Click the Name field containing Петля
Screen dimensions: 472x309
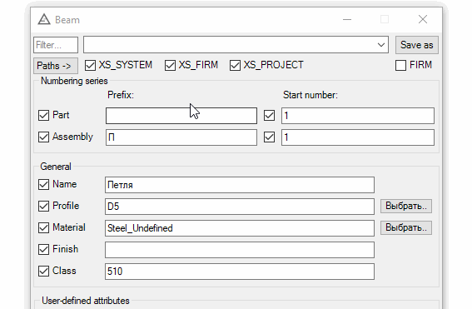click(x=240, y=185)
